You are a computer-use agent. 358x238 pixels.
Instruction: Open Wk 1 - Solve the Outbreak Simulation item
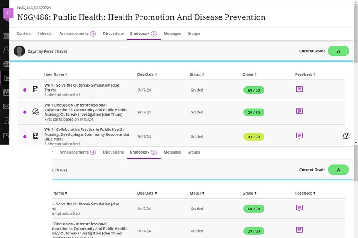click(82, 88)
